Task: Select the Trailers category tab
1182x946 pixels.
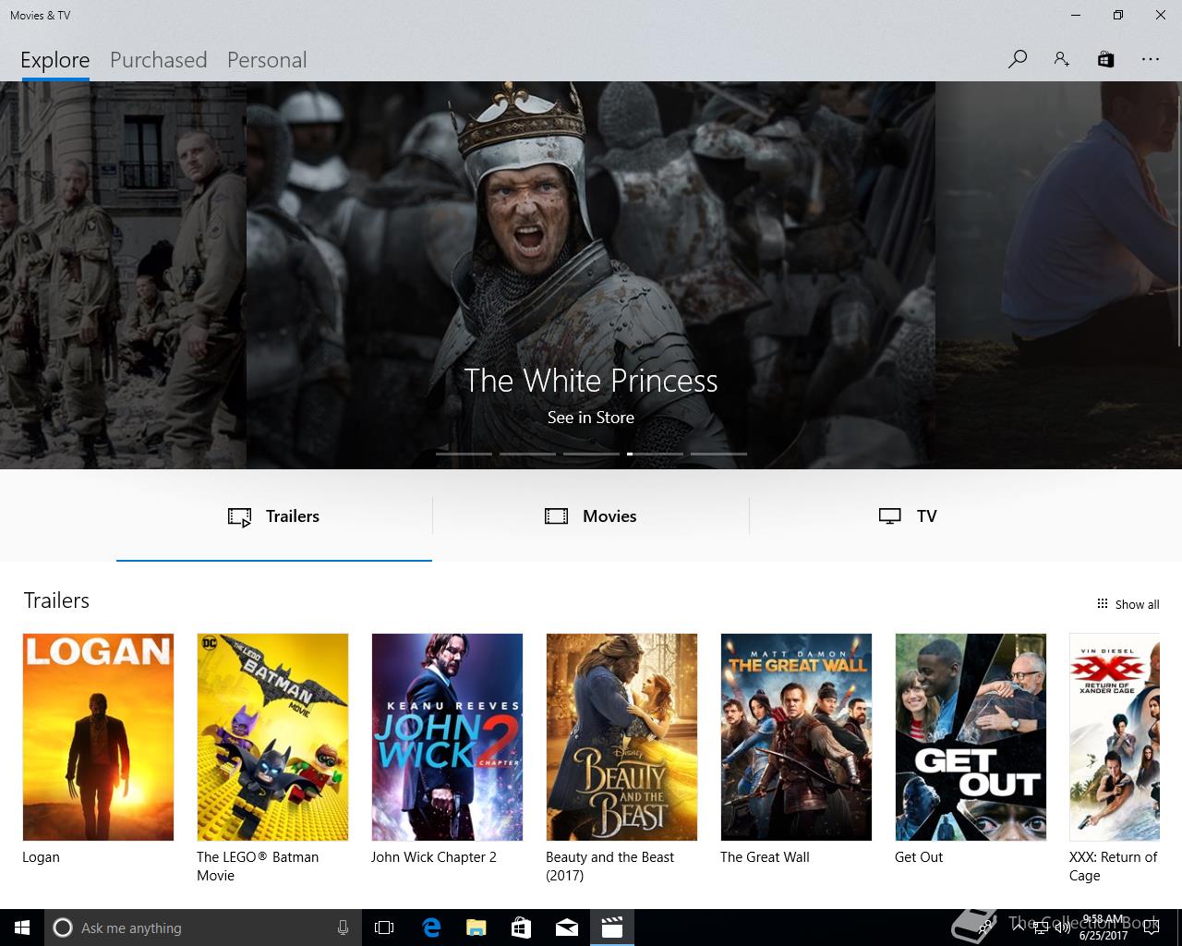Action: pyautogui.click(x=274, y=516)
